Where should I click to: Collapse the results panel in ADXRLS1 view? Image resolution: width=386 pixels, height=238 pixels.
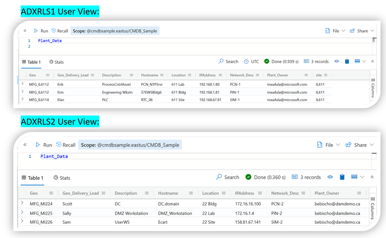[372, 61]
